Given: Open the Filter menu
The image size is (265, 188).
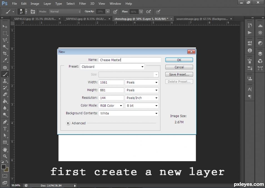Looking at the screenshot, I should (82, 4).
